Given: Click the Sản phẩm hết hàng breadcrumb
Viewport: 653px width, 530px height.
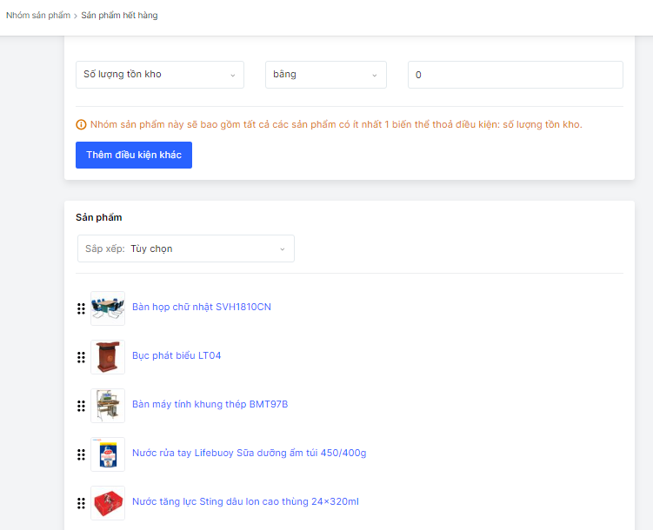Looking at the screenshot, I should pyautogui.click(x=119, y=16).
